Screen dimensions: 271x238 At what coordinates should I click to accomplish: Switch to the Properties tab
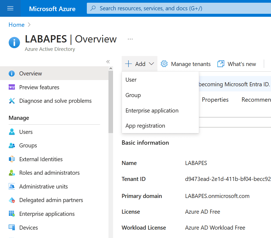point(215,100)
